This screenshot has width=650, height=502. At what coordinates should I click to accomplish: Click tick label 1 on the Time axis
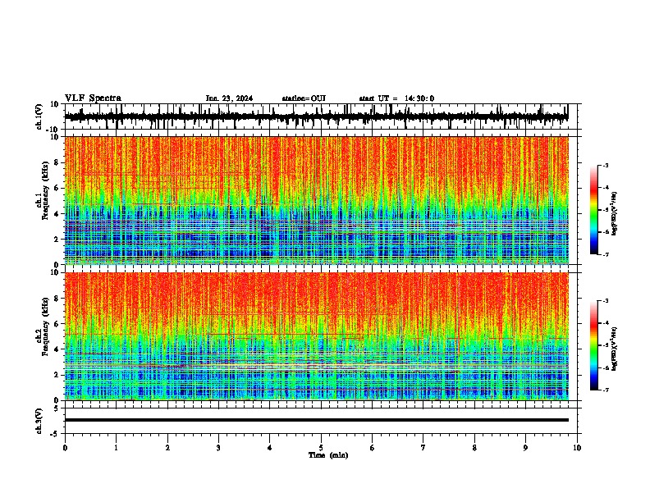[116, 448]
